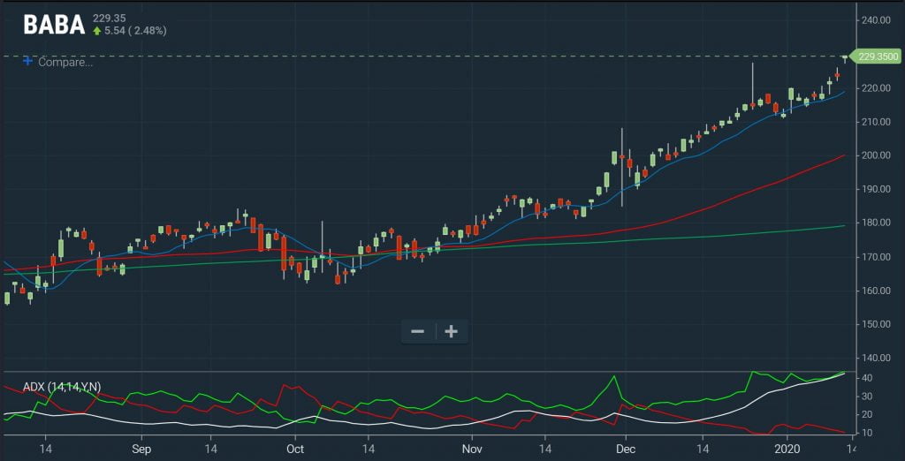Open the Compare... symbol field
The image size is (905, 461).
[65, 62]
